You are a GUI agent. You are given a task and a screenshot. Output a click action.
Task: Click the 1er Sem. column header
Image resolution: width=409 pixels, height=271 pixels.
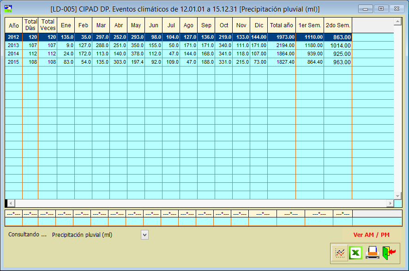click(310, 25)
